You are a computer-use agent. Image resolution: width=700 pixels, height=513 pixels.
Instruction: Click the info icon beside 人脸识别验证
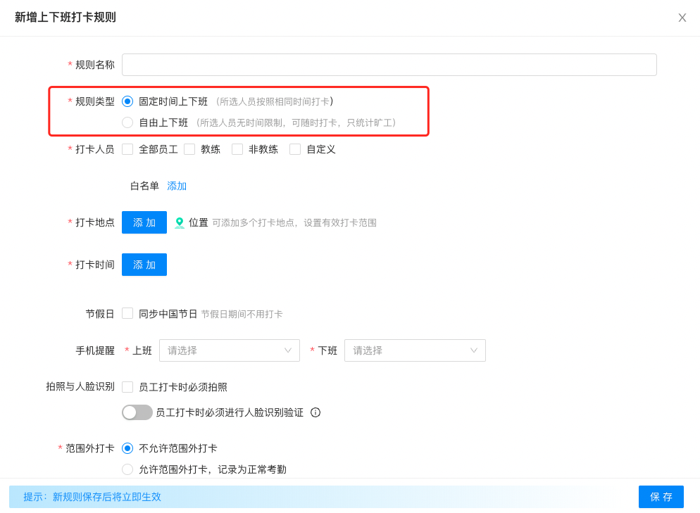tap(315, 412)
